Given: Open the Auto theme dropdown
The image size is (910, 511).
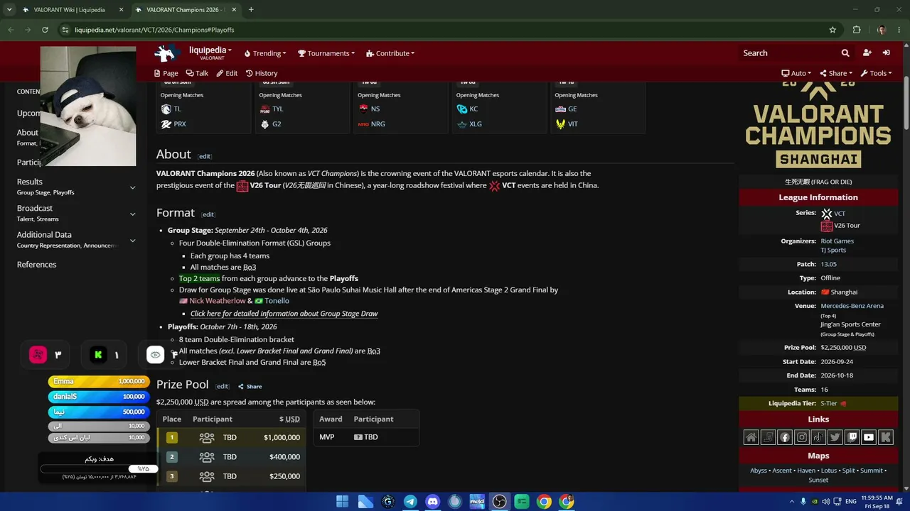Looking at the screenshot, I should tap(796, 73).
